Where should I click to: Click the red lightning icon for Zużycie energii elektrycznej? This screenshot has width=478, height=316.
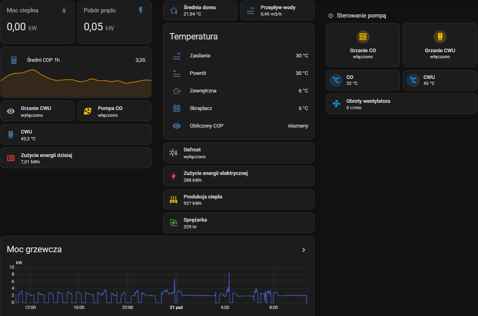coord(173,176)
